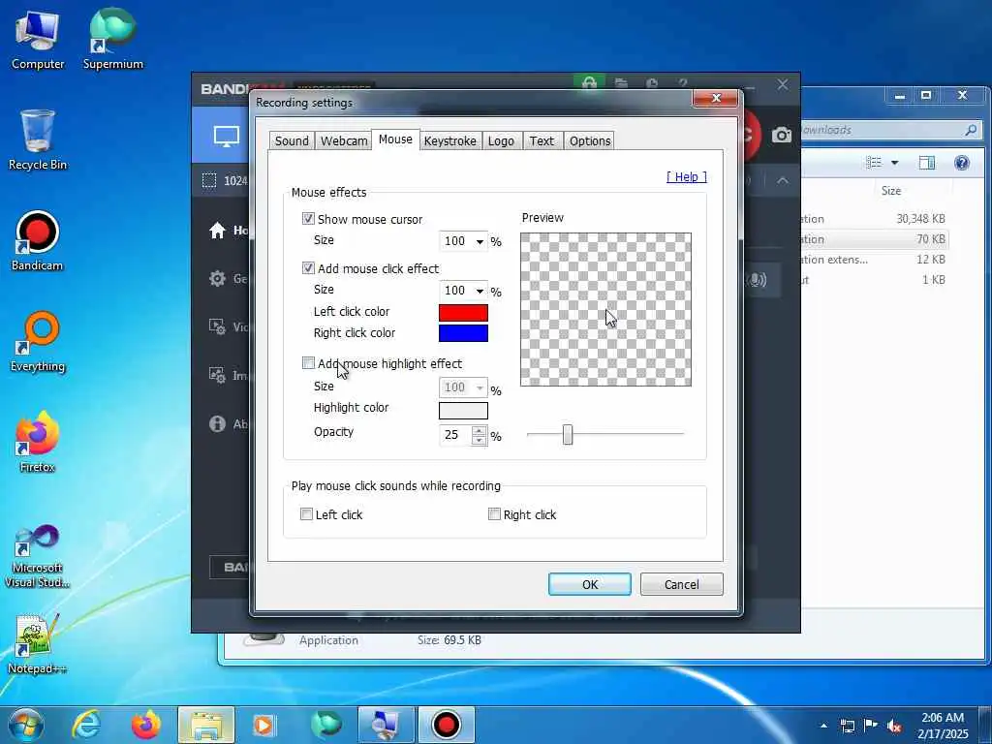This screenshot has height=744, width=992.
Task: Select the Firefox desktop shortcut
Action: tap(38, 443)
